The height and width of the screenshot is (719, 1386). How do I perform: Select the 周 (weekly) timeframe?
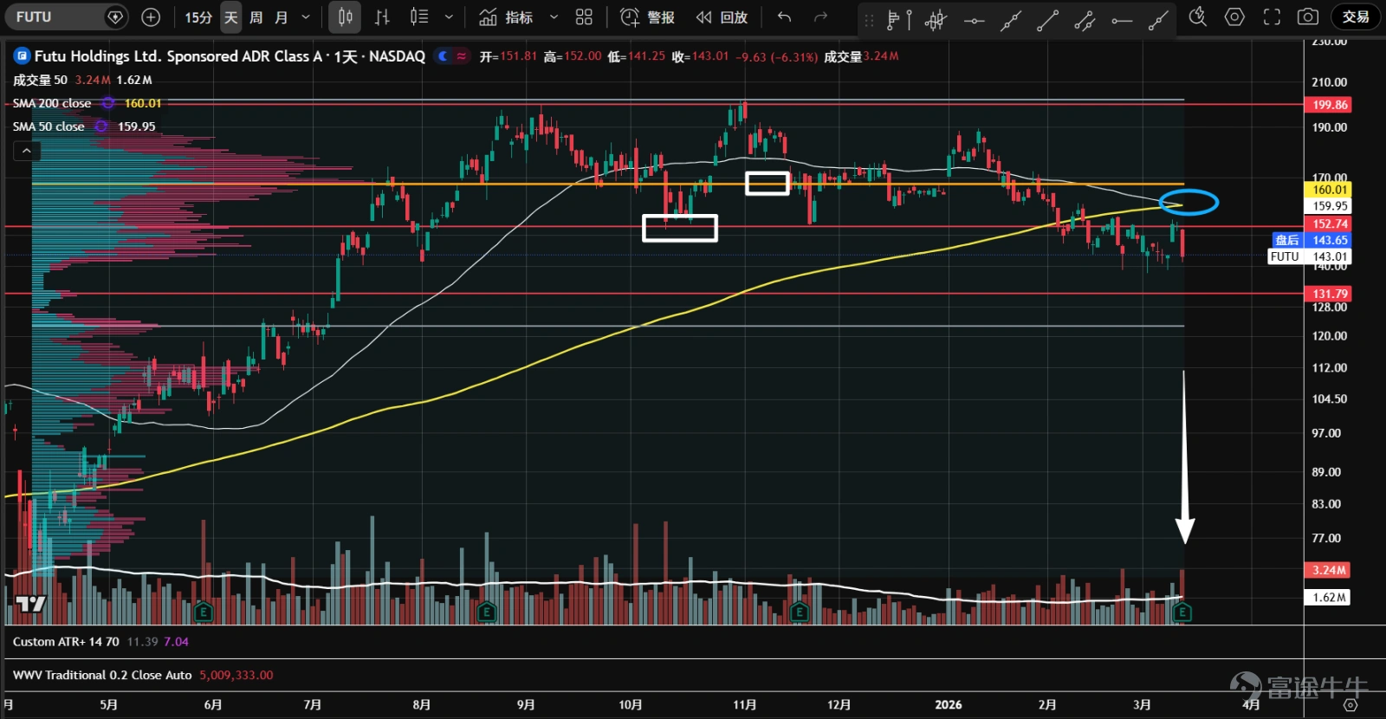coord(256,17)
